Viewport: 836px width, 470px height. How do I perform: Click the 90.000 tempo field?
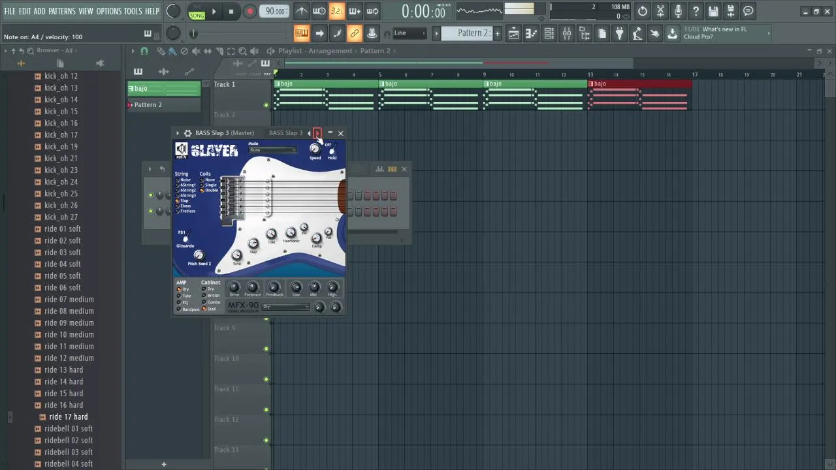tap(275, 11)
